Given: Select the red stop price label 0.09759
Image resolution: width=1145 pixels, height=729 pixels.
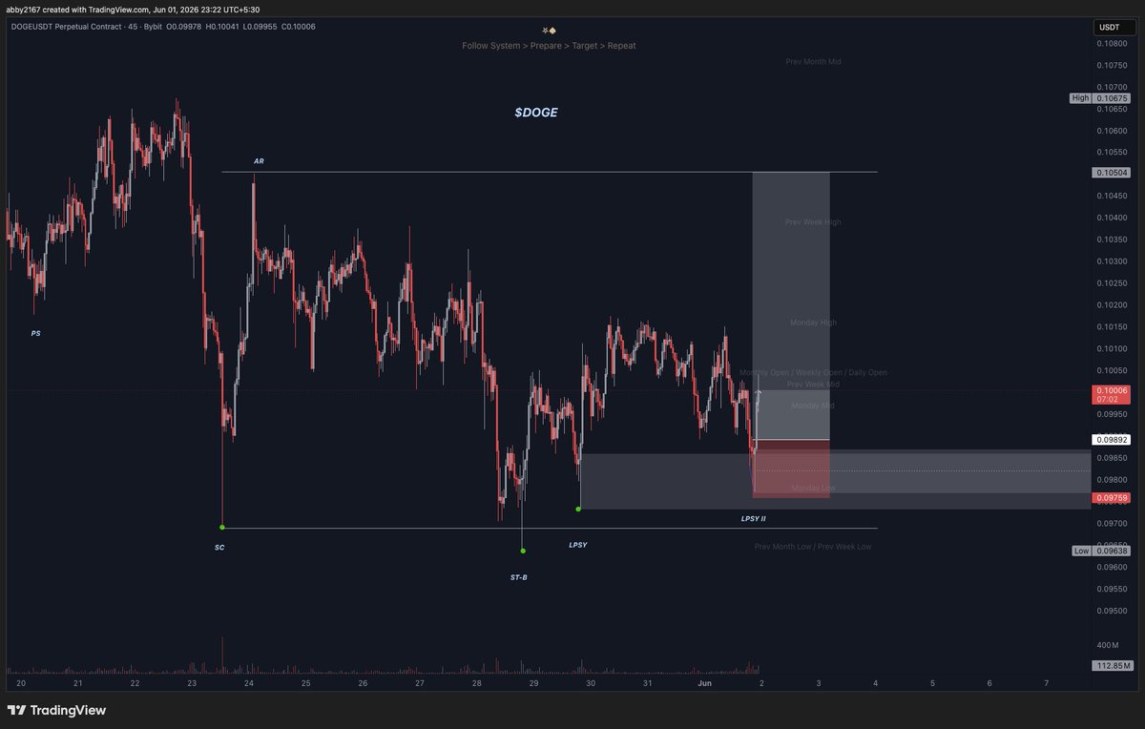Looking at the screenshot, I should (1113, 498).
